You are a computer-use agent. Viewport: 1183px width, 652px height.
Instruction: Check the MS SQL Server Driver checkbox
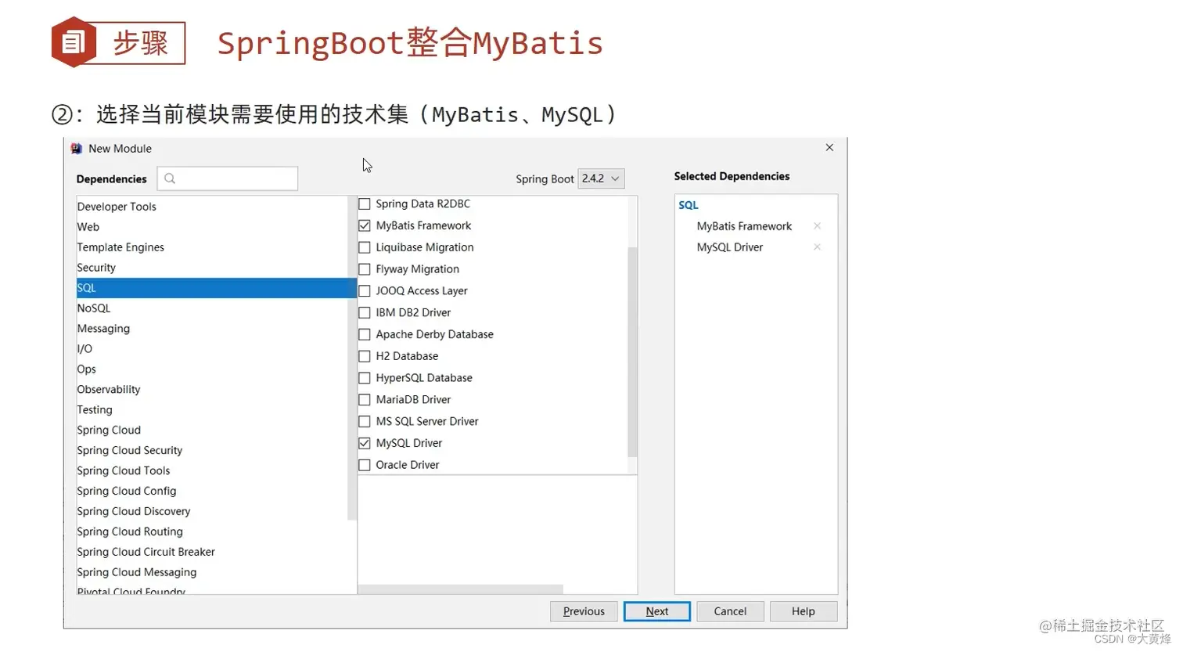(x=365, y=421)
